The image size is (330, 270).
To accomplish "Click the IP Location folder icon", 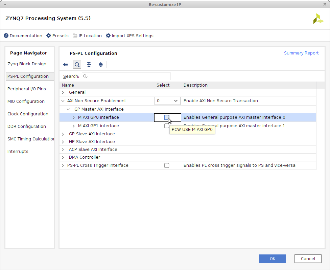I will 75,36.
